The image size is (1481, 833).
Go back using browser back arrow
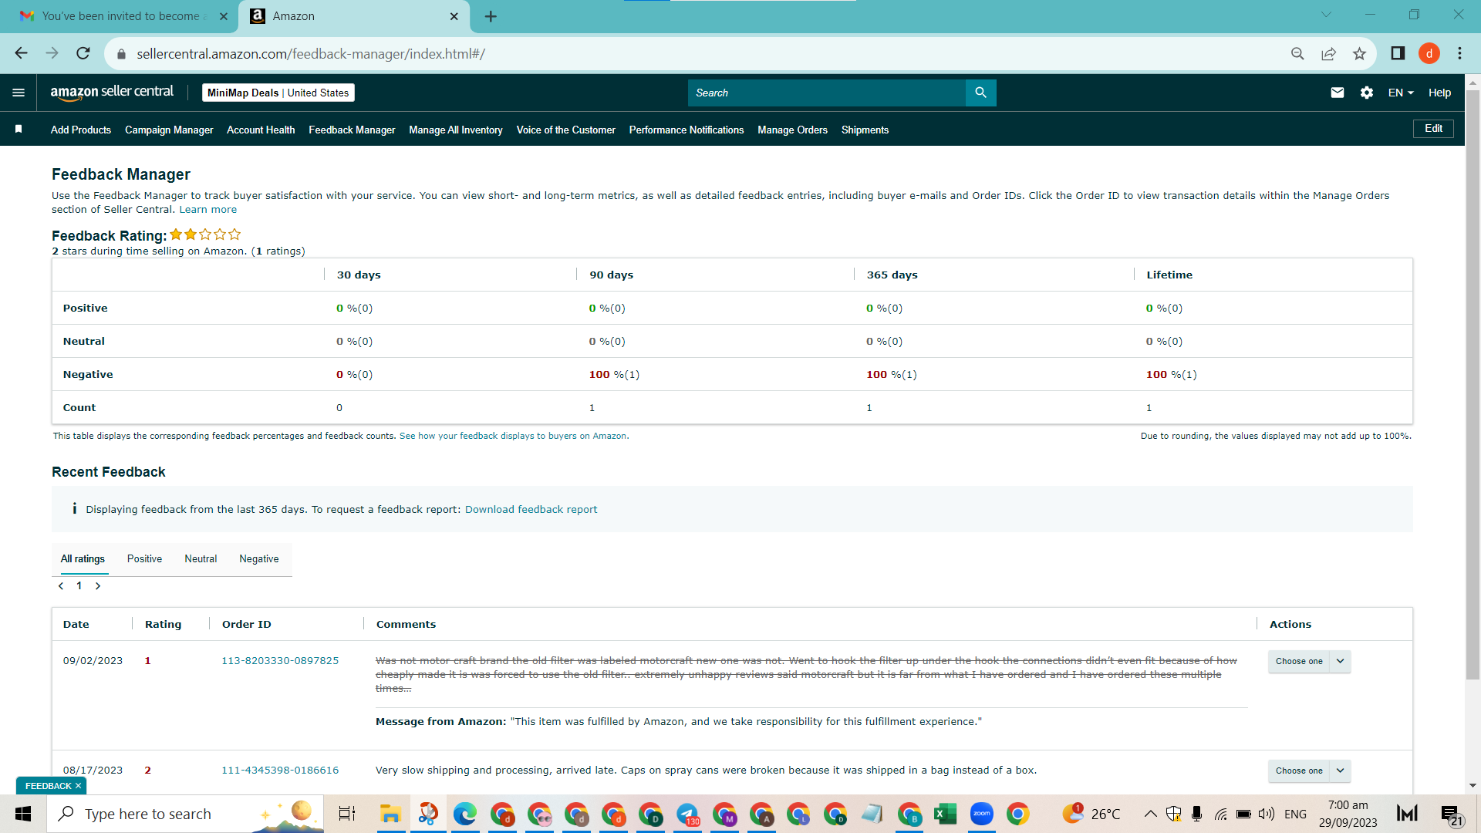21,53
